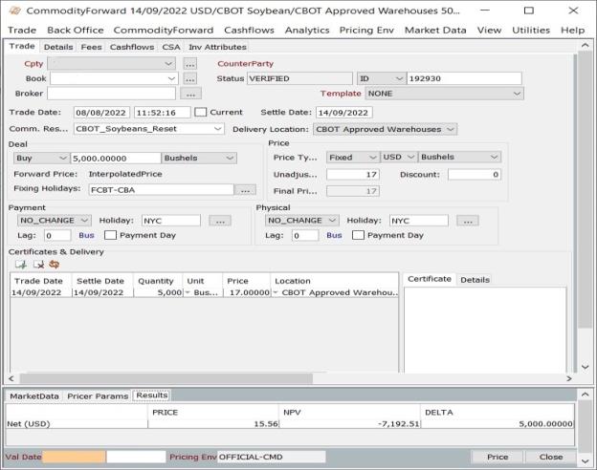Toggle Payment Day checkbox in Physical section

358,235
